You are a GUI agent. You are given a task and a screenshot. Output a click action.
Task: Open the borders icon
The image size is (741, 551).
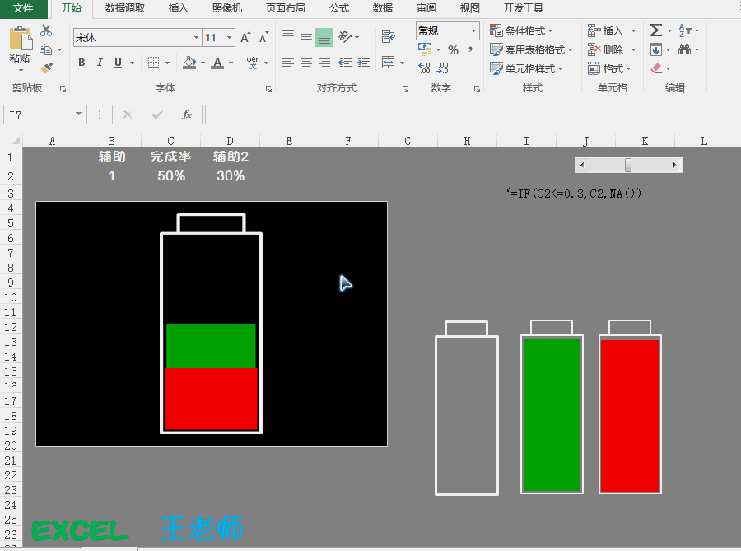pyautogui.click(x=154, y=63)
